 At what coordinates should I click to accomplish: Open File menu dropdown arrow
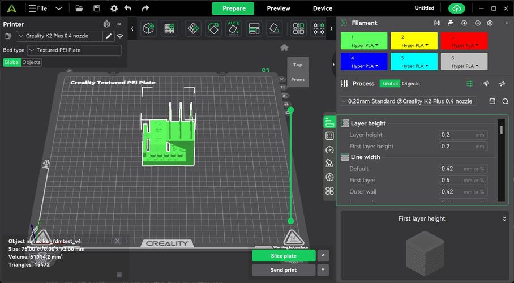click(59, 8)
